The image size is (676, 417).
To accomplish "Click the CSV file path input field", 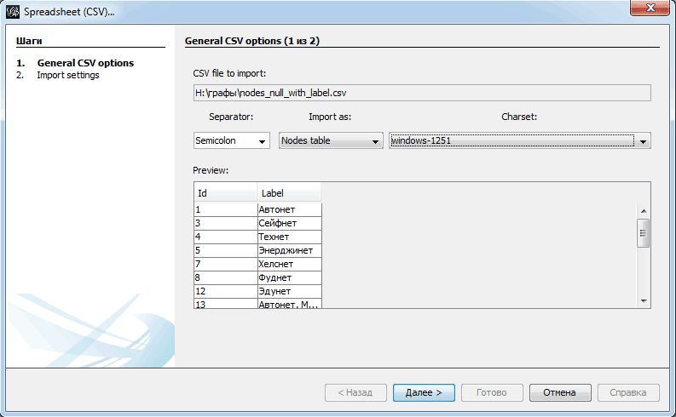I will pos(422,93).
